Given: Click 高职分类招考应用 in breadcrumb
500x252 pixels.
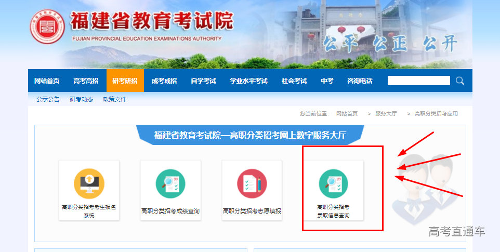Looking at the screenshot, I should (436, 114).
